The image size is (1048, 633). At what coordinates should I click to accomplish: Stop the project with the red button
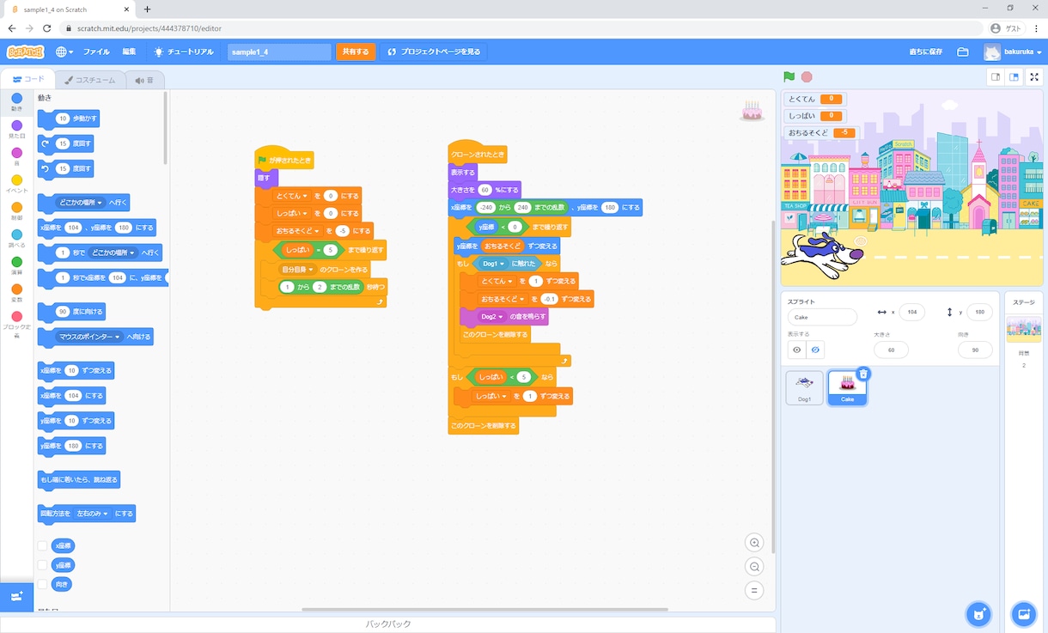tap(807, 76)
